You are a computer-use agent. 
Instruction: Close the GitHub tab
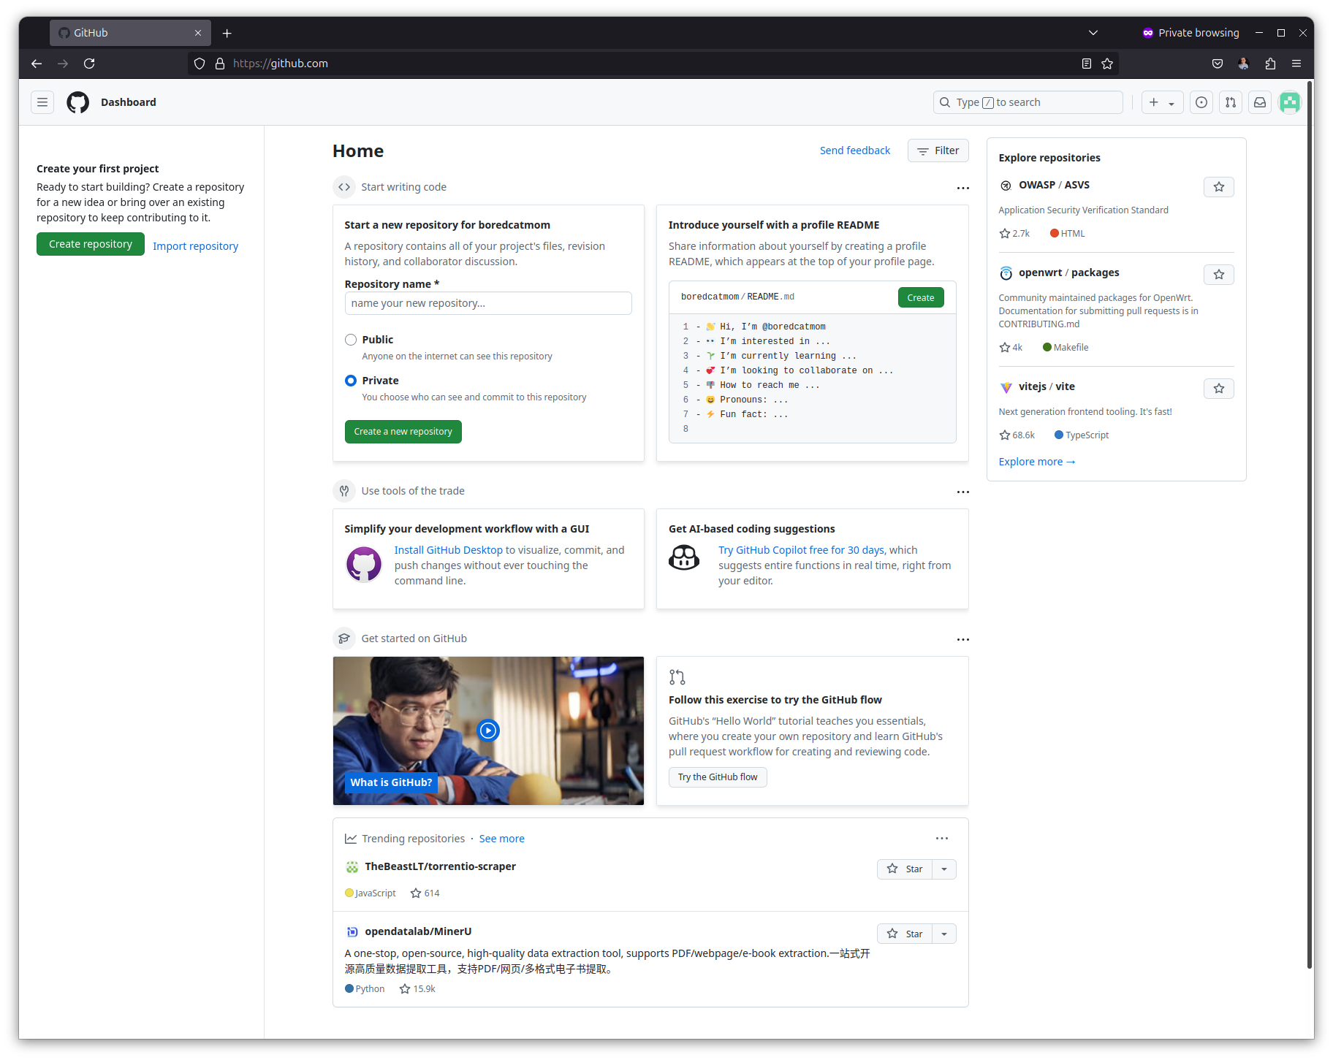pos(198,33)
